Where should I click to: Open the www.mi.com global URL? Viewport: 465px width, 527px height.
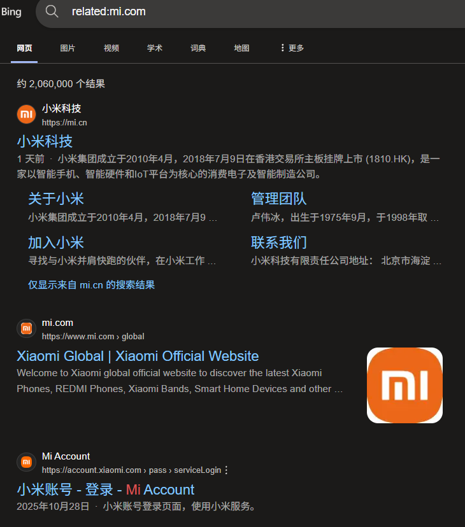(x=93, y=337)
